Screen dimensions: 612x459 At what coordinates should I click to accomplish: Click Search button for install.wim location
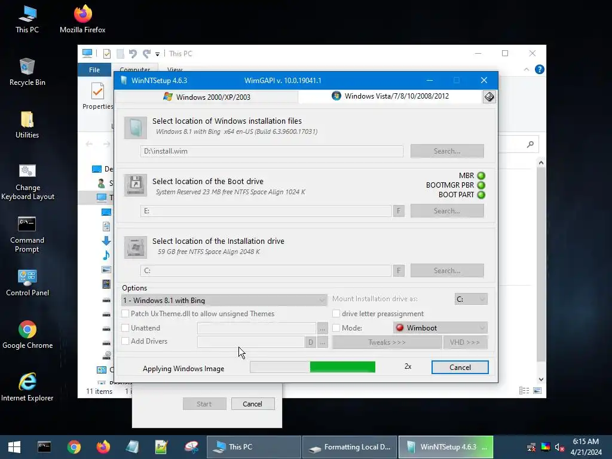click(x=447, y=151)
